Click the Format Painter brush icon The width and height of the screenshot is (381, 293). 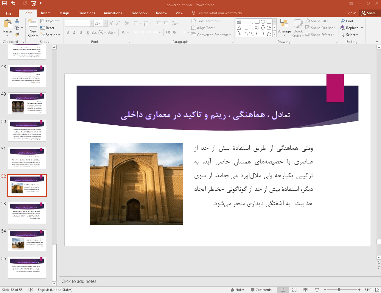[x=17, y=34]
